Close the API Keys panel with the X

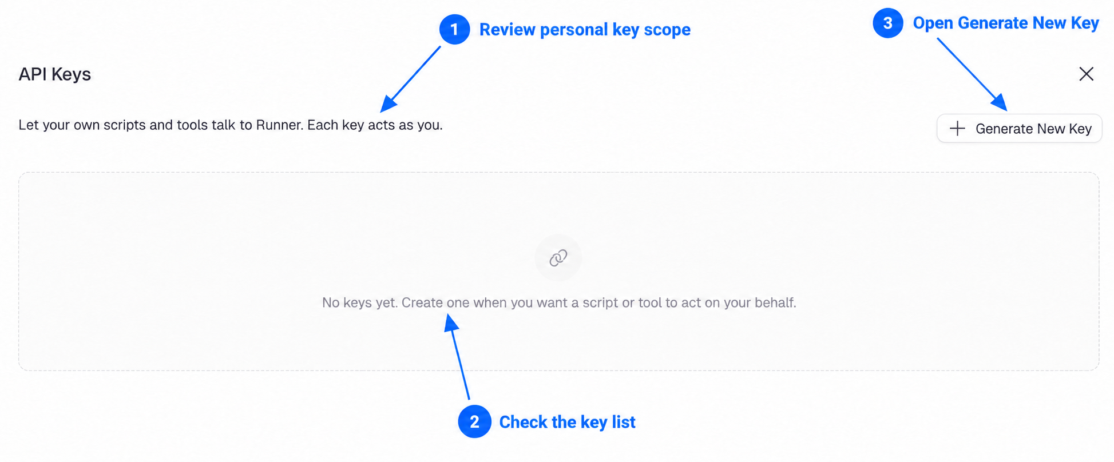[x=1086, y=74]
